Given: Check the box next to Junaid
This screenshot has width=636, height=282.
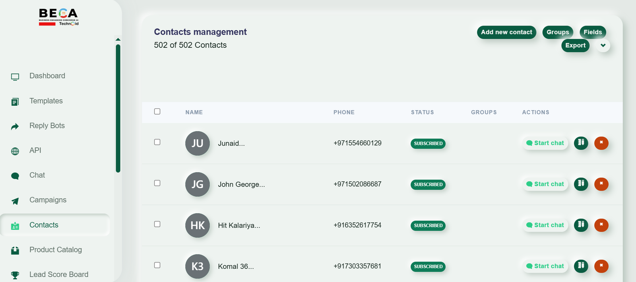Looking at the screenshot, I should point(157,142).
